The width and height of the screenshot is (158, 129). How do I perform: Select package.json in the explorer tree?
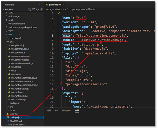click(x=16, y=117)
